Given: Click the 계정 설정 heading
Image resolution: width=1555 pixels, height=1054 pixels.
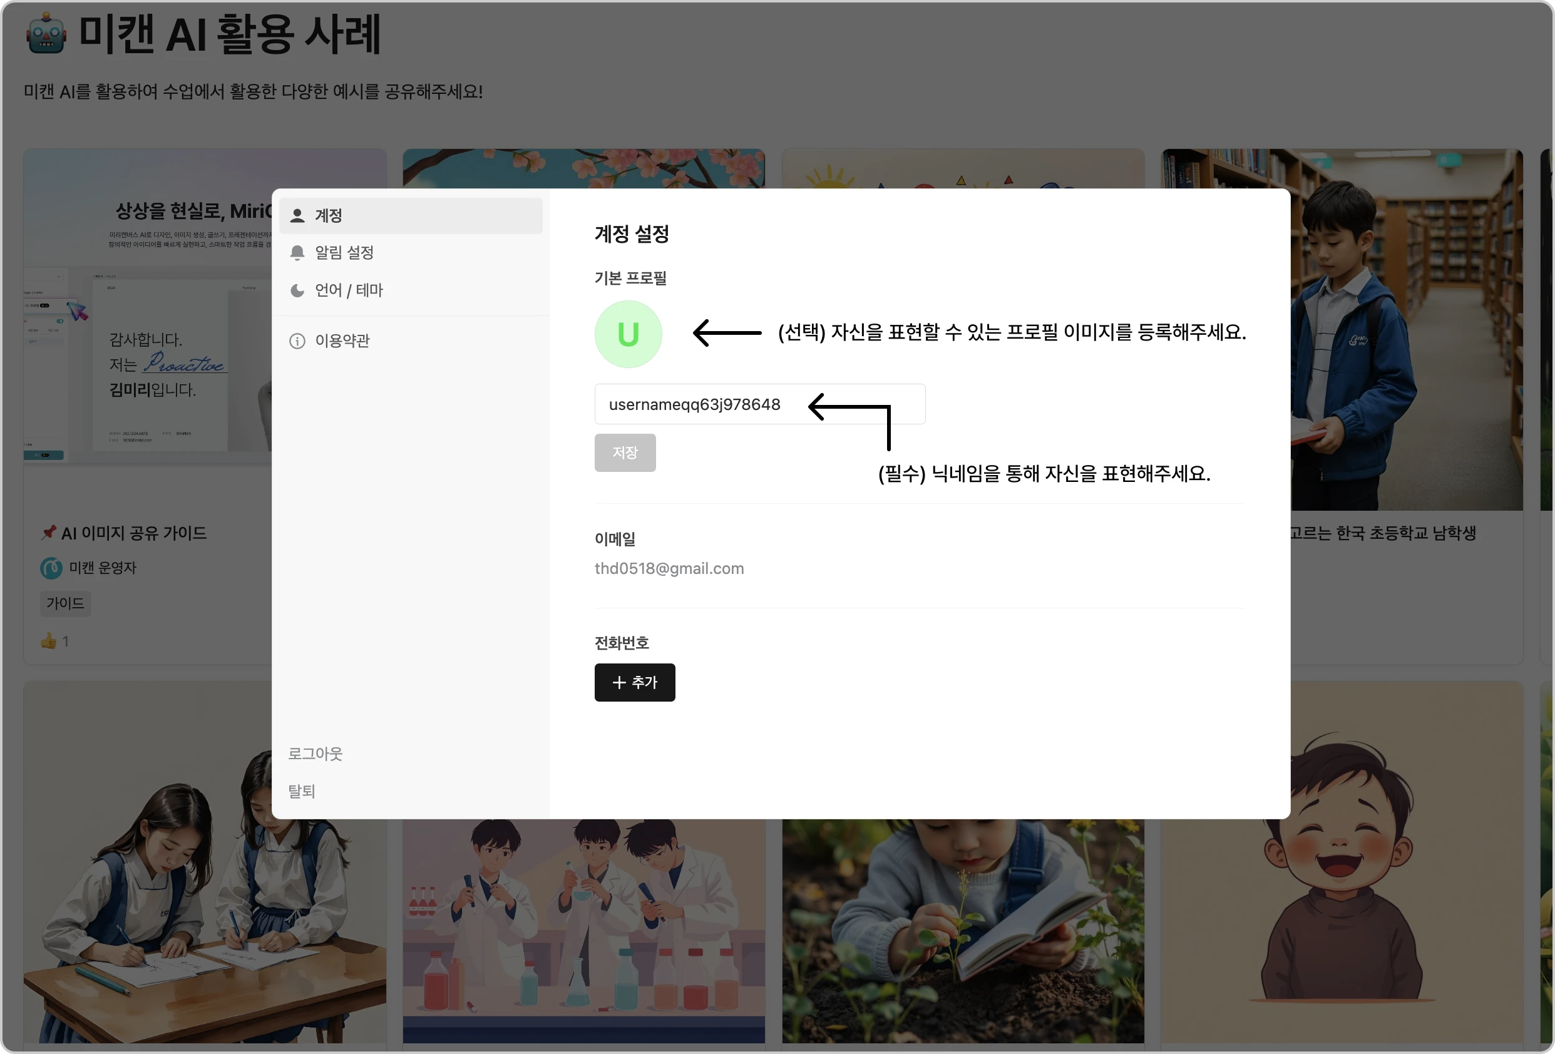Looking at the screenshot, I should click(x=632, y=234).
